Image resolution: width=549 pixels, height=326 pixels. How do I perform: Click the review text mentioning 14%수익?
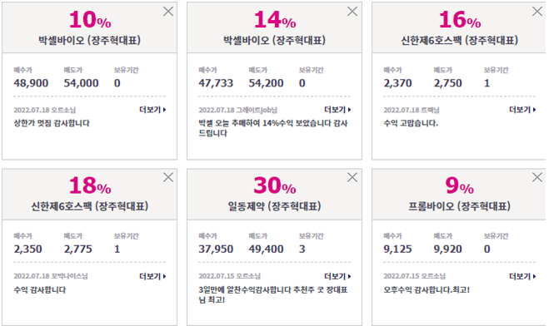tap(273, 128)
